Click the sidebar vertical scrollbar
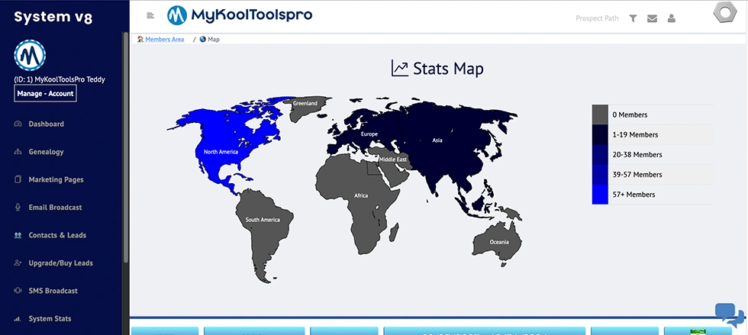This screenshot has width=748, height=335. point(125,153)
